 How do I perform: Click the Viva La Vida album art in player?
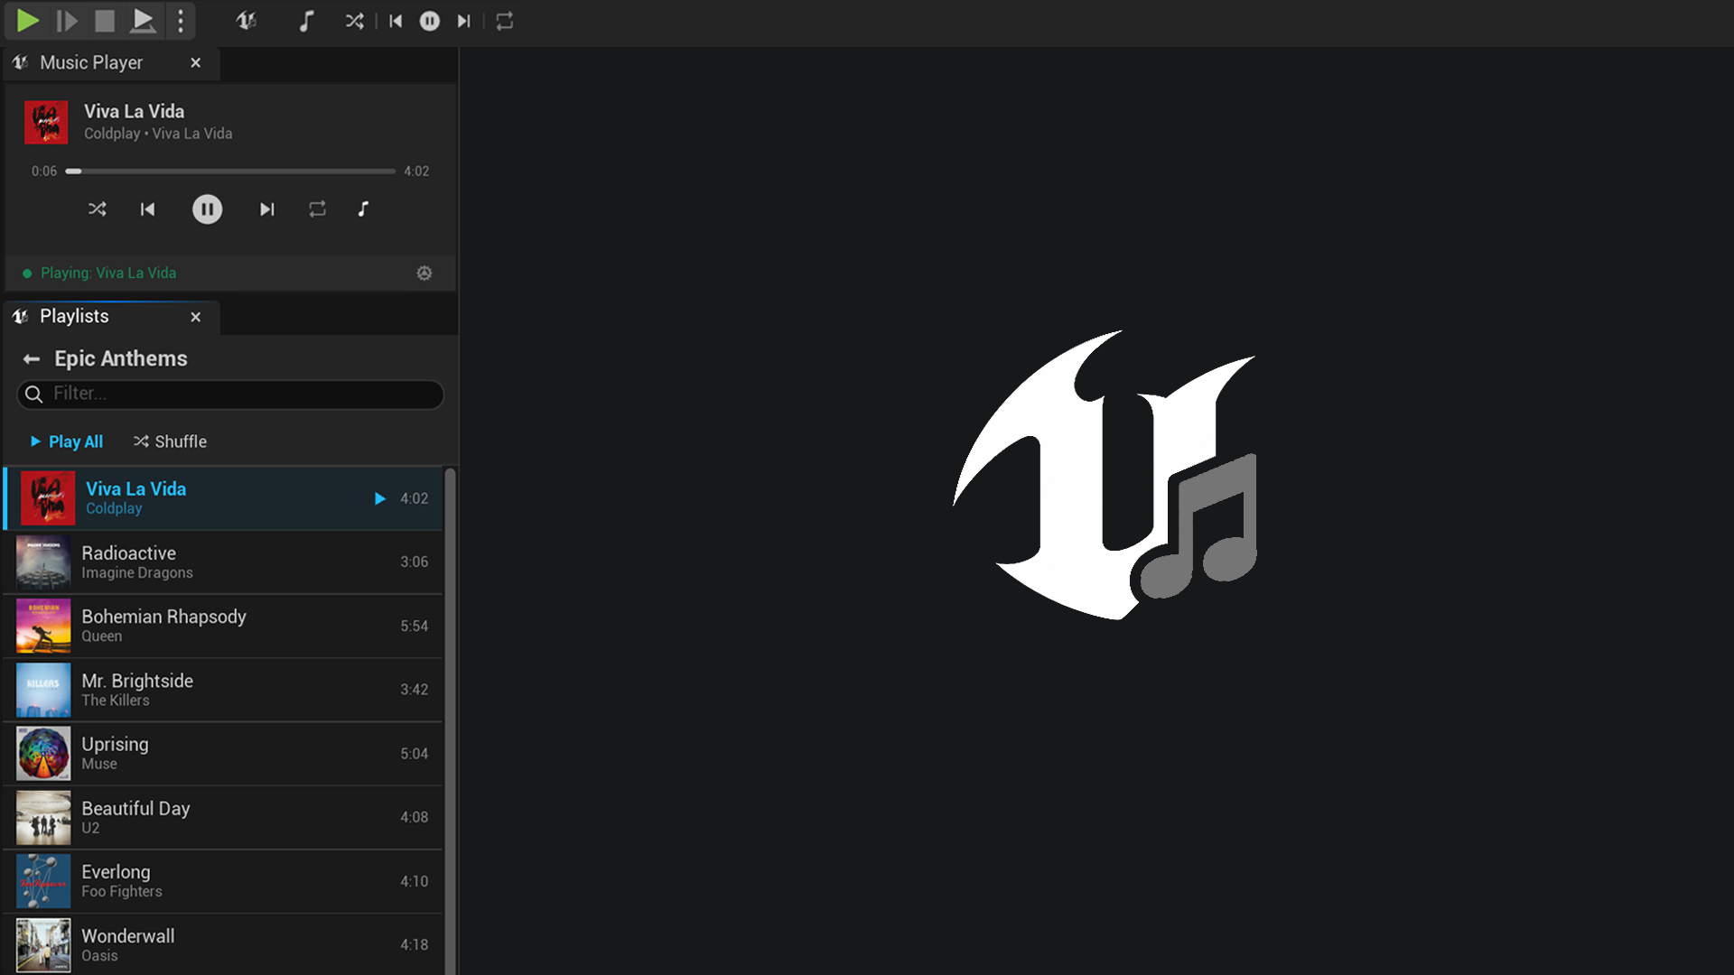tap(46, 122)
